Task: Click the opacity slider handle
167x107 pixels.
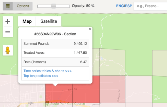Action: click(x=54, y=6)
